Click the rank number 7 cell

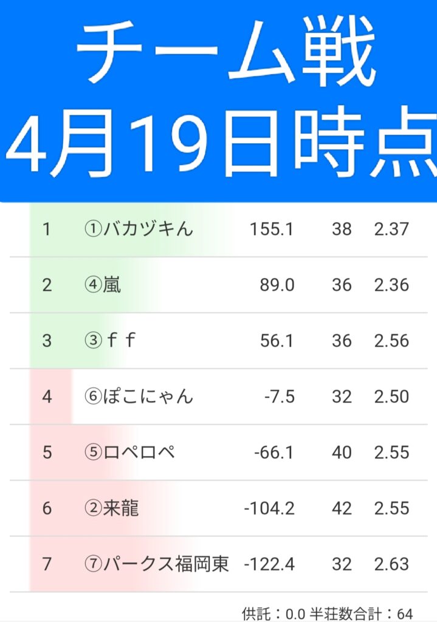click(47, 564)
